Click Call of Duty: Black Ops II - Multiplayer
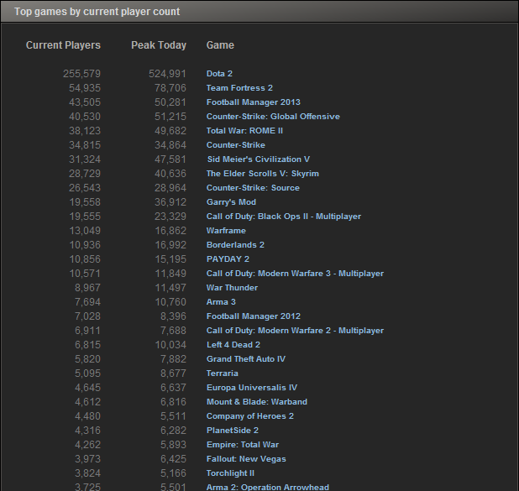Viewport: 519px width, 491px height. 284,217
